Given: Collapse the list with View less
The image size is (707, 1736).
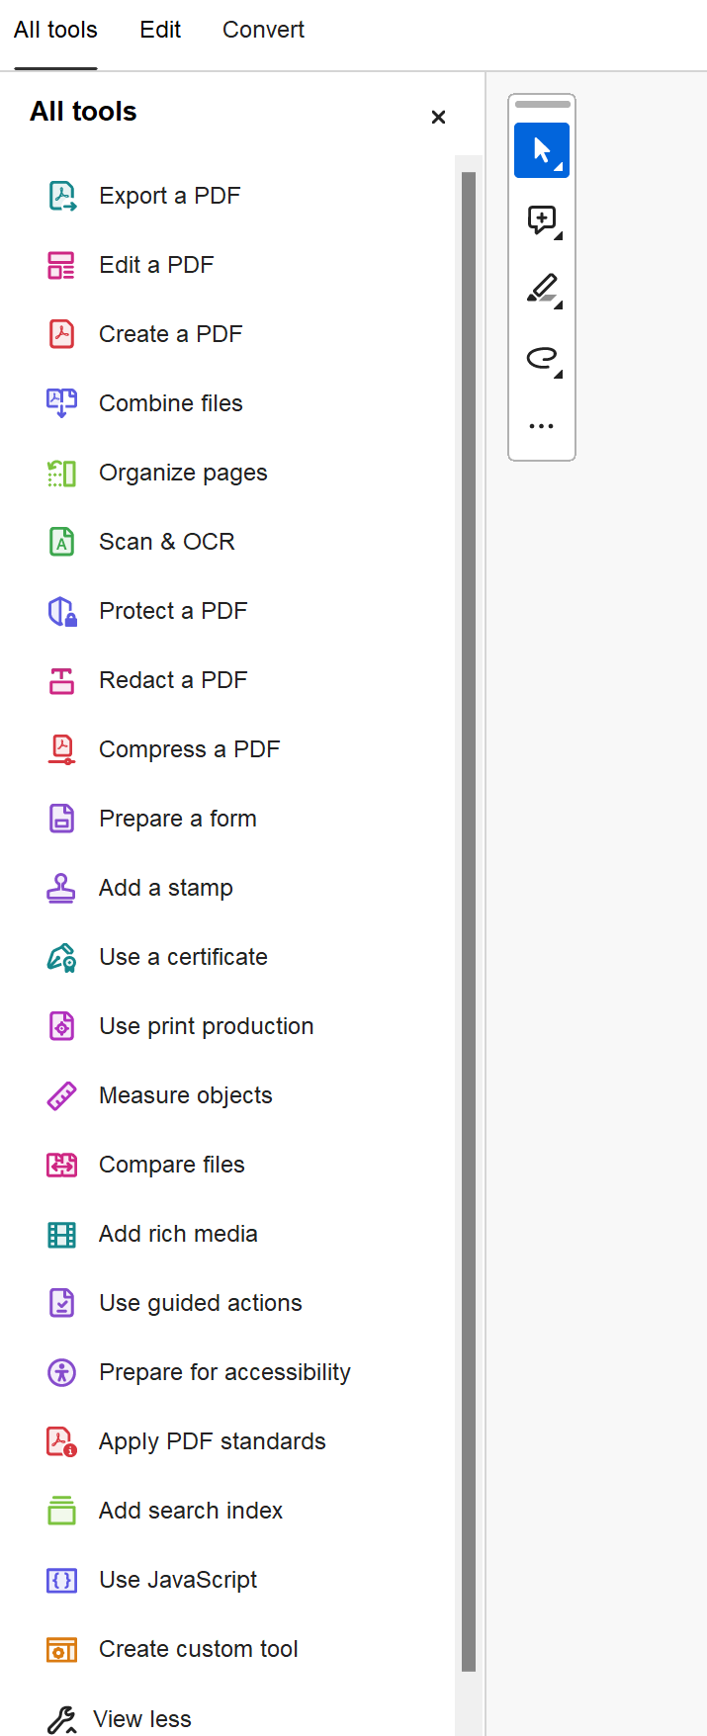Looking at the screenshot, I should tap(141, 1719).
